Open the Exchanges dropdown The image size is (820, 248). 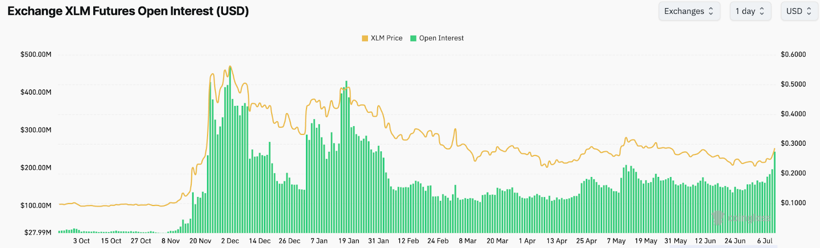689,11
